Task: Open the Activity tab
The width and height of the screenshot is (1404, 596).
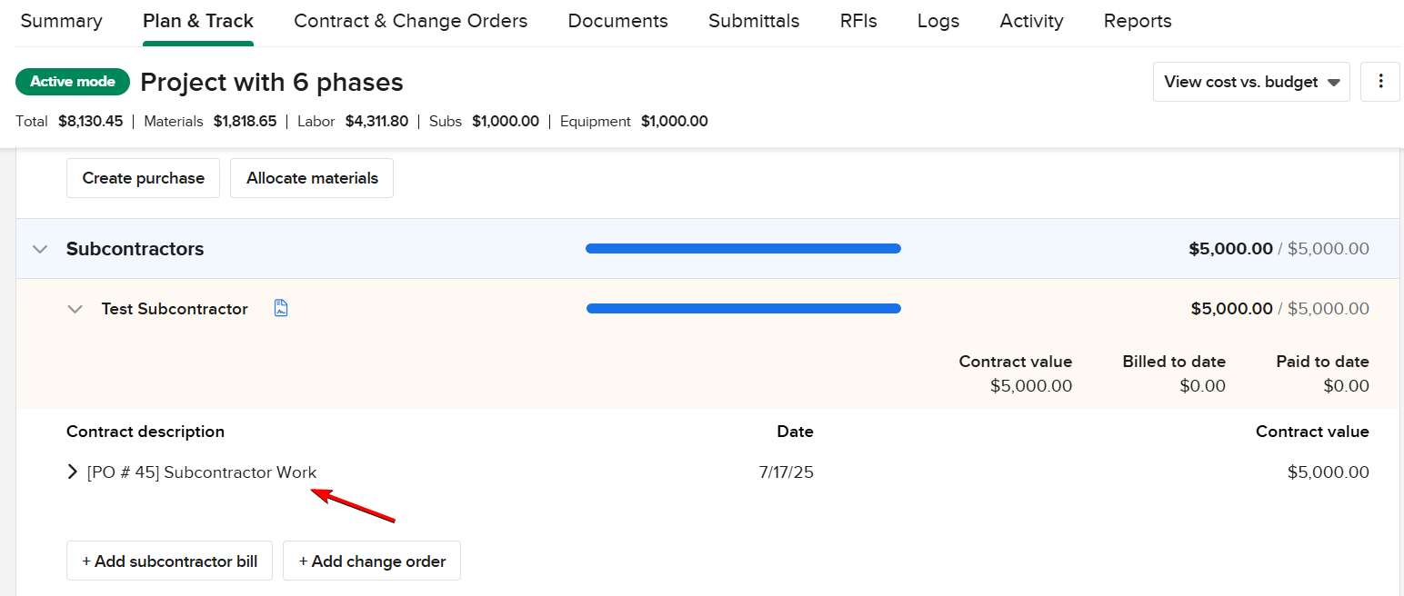Action: pyautogui.click(x=1031, y=21)
